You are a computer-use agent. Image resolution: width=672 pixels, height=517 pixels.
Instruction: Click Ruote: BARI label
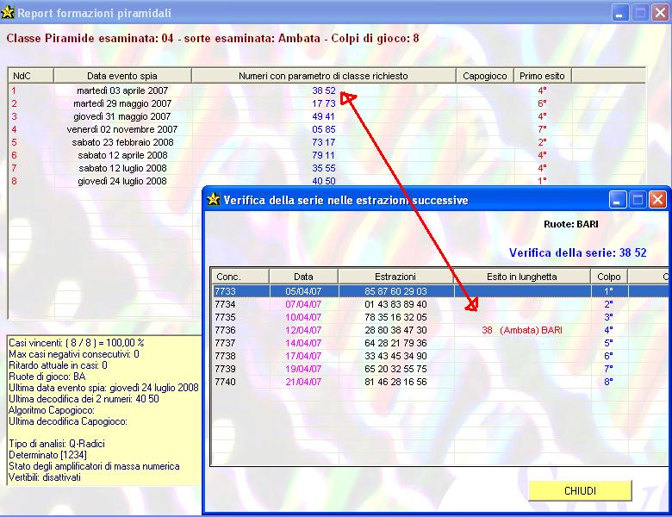click(571, 224)
